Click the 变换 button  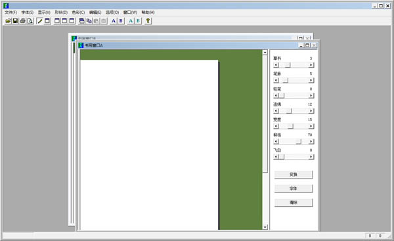tap(294, 175)
